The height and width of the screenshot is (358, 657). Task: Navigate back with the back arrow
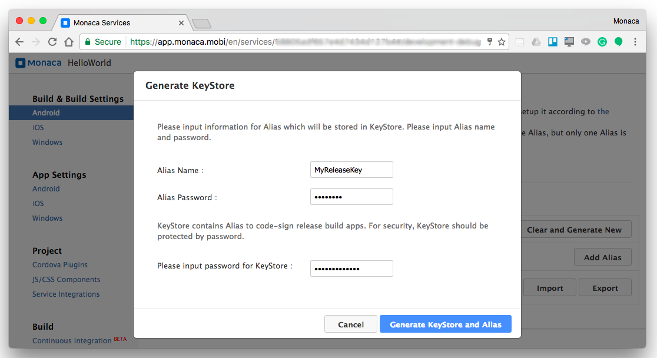19,42
